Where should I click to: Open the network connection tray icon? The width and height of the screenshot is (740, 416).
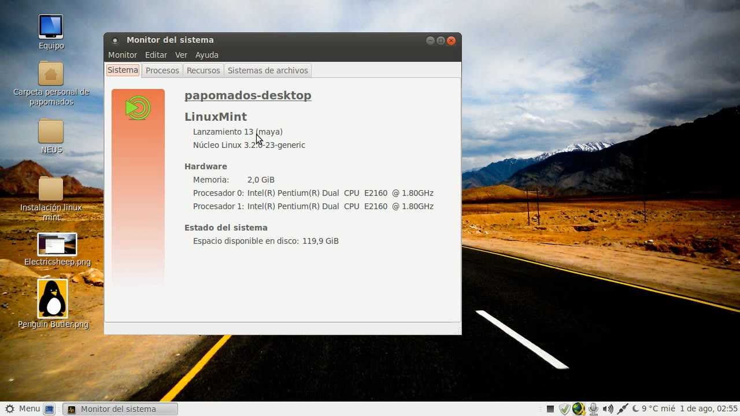pos(623,409)
